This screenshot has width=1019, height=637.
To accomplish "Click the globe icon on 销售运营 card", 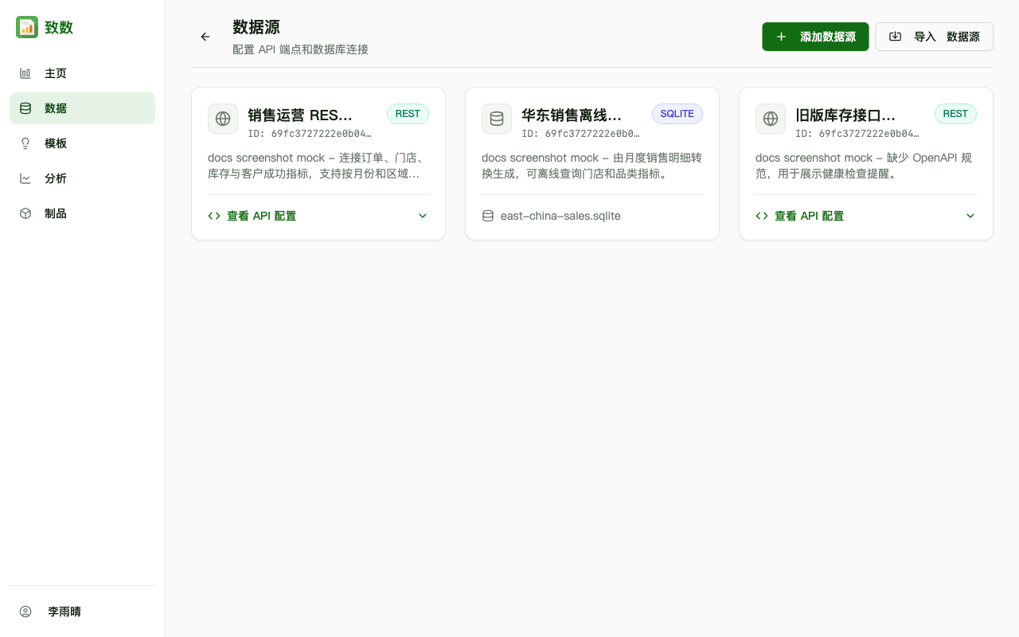I will pyautogui.click(x=223, y=119).
